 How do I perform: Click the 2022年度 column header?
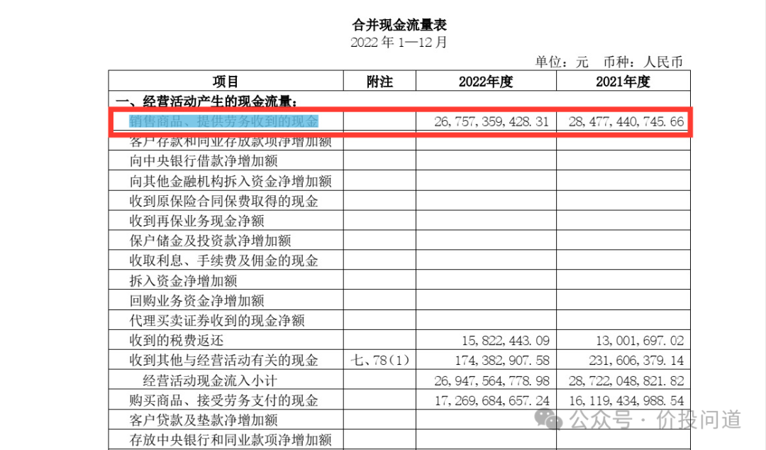[x=486, y=81]
